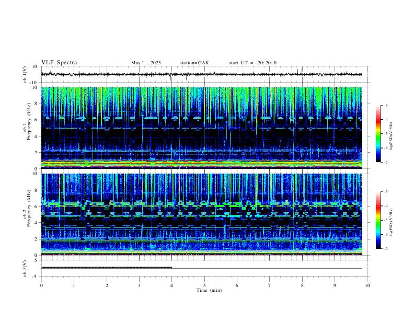Click the "4" kHz tick of ch.1 spectrogram

[37, 136]
